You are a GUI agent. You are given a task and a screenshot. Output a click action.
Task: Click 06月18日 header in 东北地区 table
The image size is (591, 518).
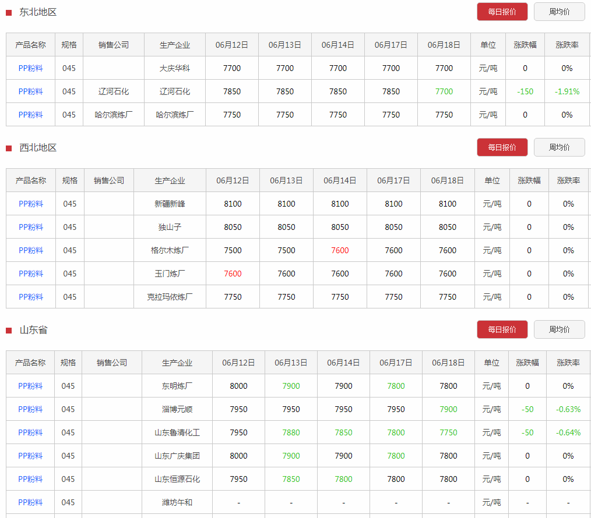click(444, 45)
